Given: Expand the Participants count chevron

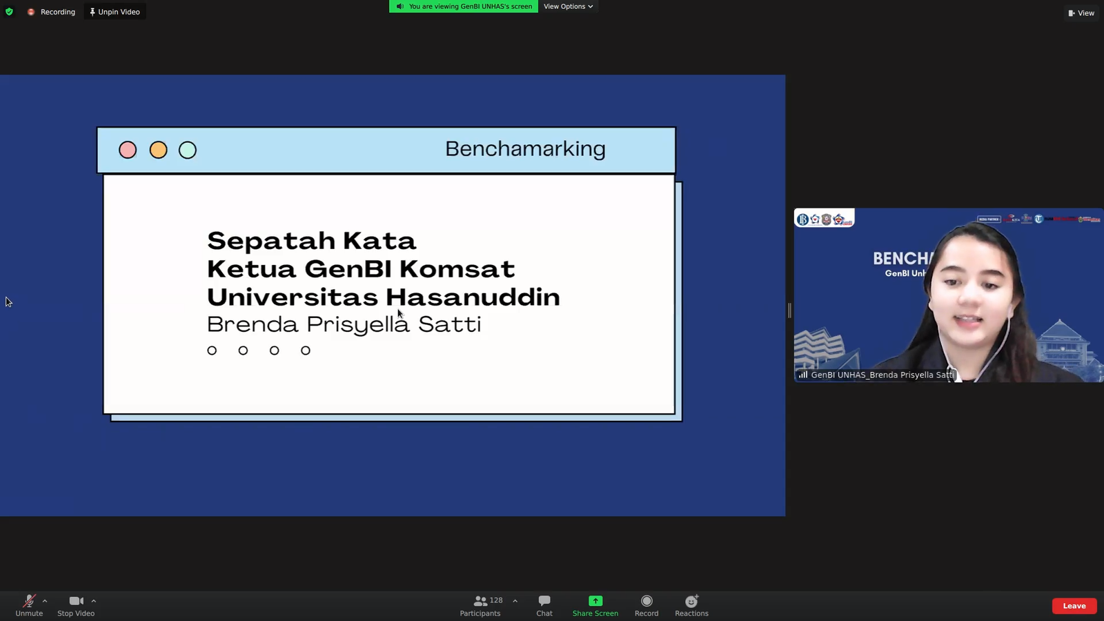Looking at the screenshot, I should [x=515, y=600].
